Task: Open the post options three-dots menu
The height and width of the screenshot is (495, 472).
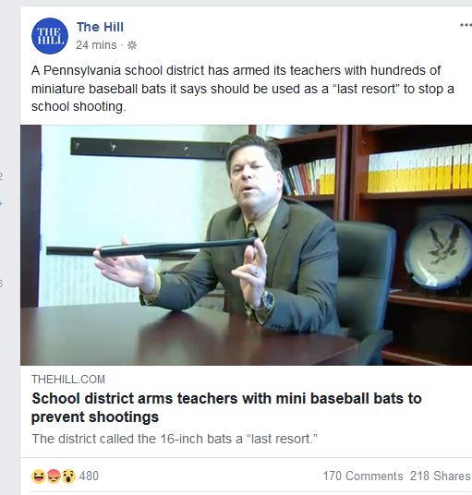Action: [466, 25]
